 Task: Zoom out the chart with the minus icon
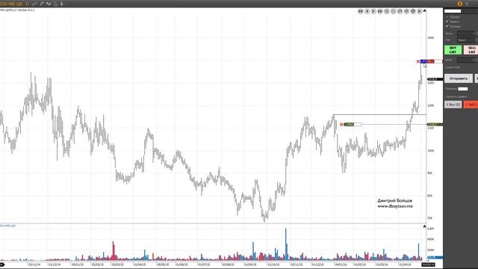point(394,11)
